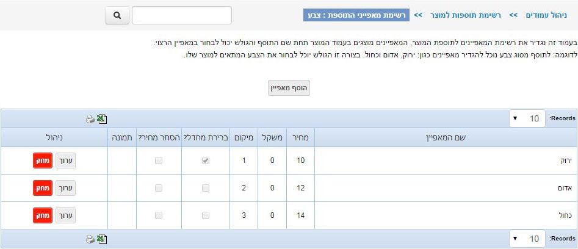Open the top Records count dropdown
578x249 pixels.
coord(527,118)
